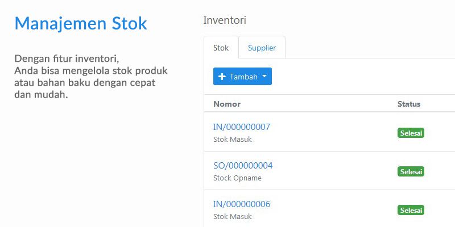Click Selesai badge for IN/000000007
Screen dimensions: 455x227
pyautogui.click(x=411, y=133)
